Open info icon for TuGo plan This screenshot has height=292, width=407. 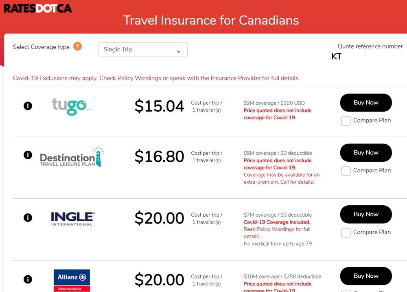click(28, 106)
